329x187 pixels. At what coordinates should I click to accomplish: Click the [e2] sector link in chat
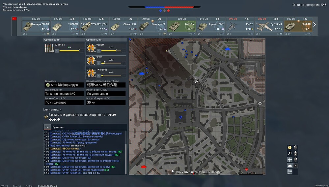point(57,164)
